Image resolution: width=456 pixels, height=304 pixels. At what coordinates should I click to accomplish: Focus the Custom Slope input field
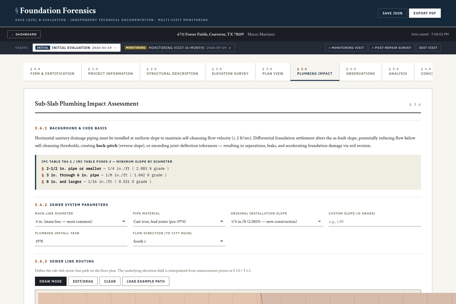click(375, 221)
